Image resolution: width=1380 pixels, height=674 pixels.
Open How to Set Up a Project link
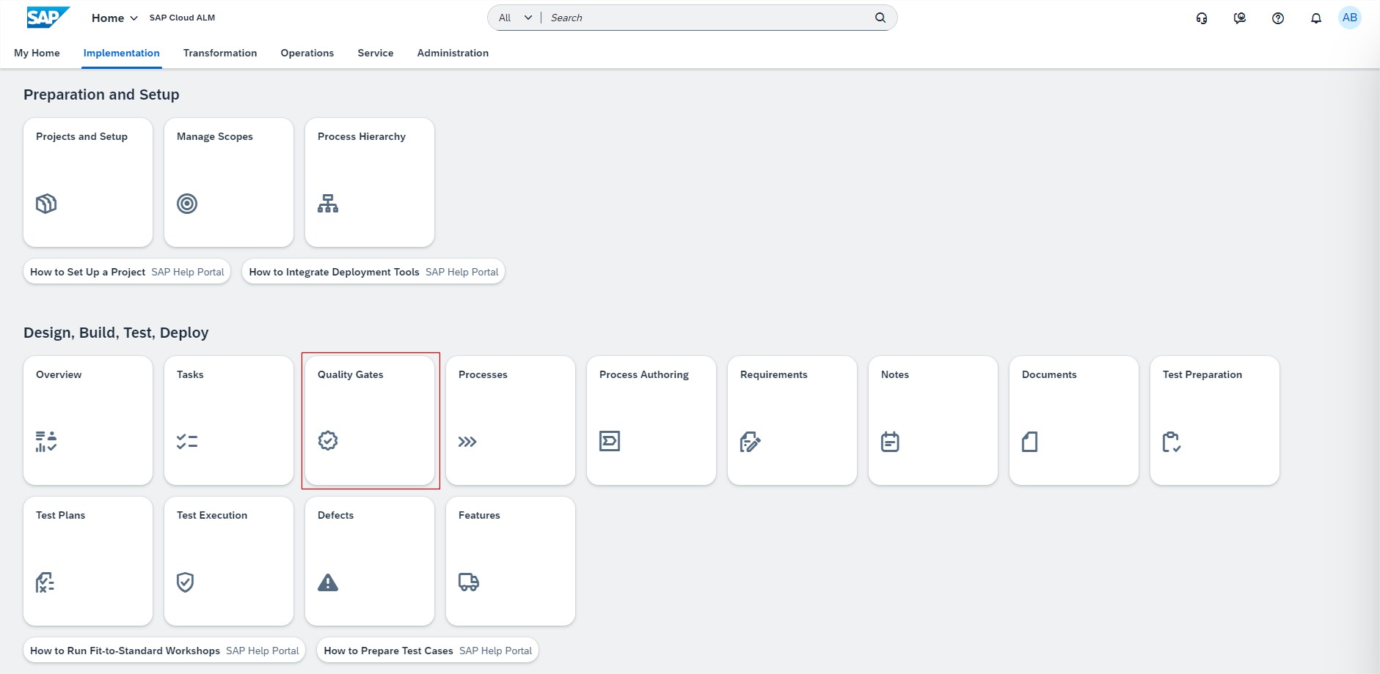tap(126, 272)
